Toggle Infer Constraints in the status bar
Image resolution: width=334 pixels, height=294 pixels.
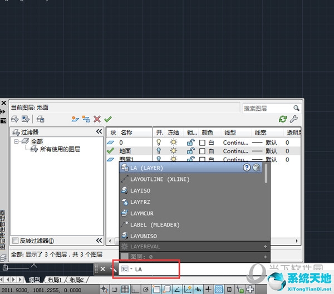pyautogui.click(x=104, y=289)
